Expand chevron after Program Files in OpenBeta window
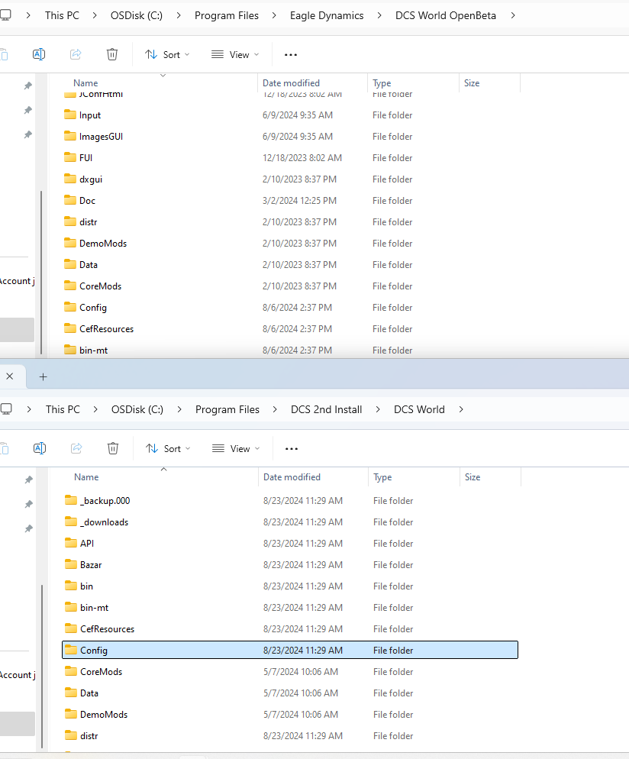The height and width of the screenshot is (759, 629). pos(274,15)
